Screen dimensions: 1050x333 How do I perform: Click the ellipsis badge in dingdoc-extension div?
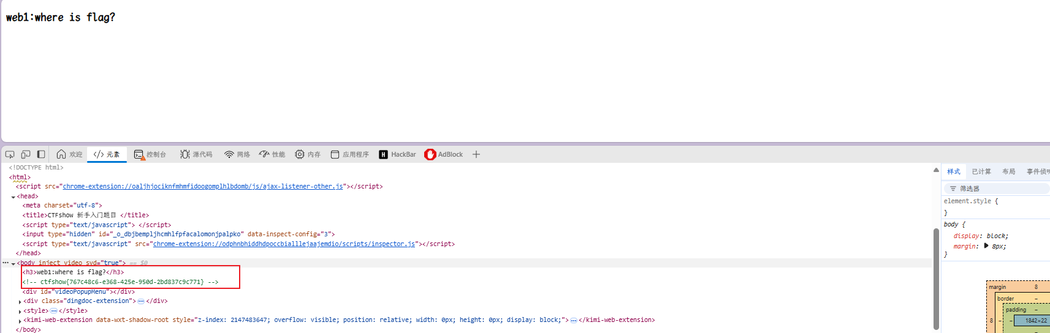141,301
